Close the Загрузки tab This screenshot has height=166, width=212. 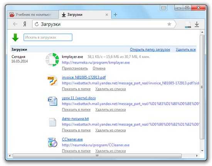pyautogui.click(x=107, y=15)
